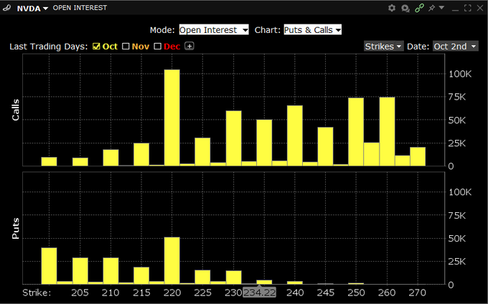488x304 pixels.
Task: Enable the Nov trading days checkbox
Action: click(x=126, y=47)
